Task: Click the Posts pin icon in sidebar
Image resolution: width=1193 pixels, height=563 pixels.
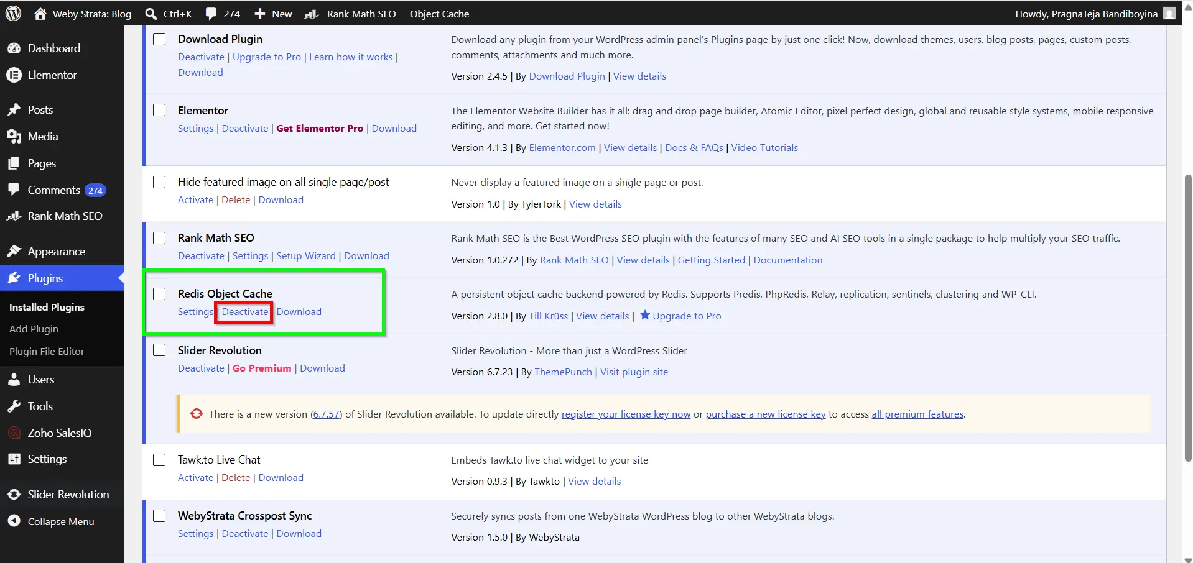Action: click(x=14, y=109)
